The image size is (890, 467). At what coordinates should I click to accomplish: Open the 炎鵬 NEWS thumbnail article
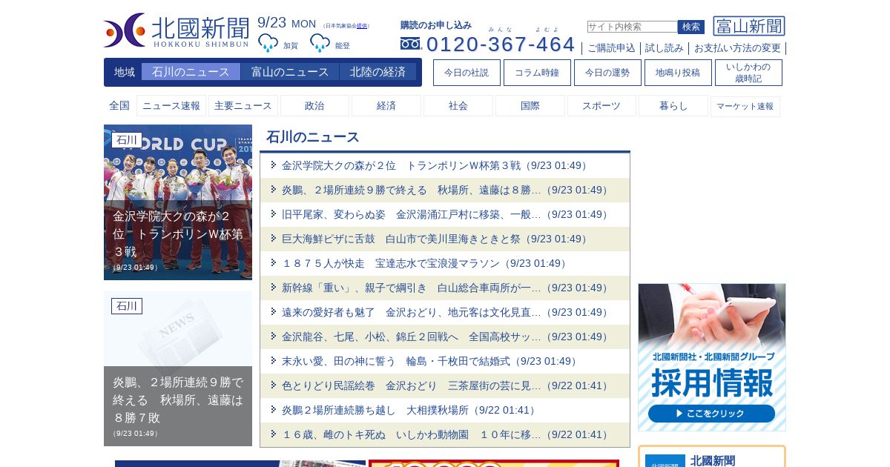[178, 368]
